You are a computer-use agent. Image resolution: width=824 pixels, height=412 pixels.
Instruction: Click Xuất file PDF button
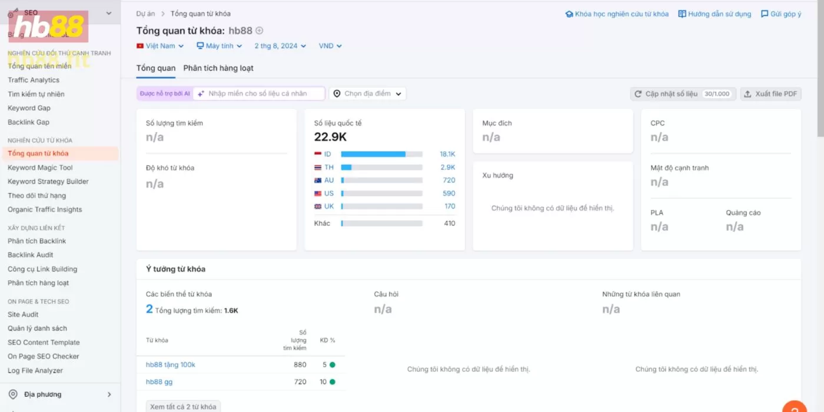click(x=770, y=94)
